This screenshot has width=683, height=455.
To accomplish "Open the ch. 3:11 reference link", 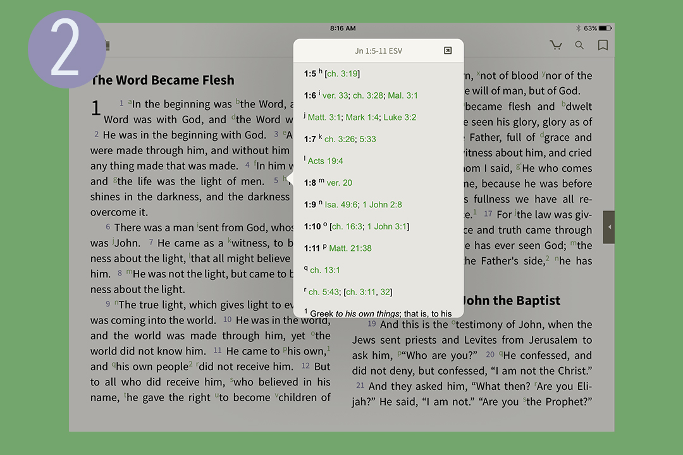I will [361, 292].
